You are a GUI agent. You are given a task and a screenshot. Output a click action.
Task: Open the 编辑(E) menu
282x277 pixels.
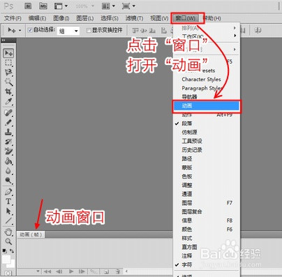[37, 18]
